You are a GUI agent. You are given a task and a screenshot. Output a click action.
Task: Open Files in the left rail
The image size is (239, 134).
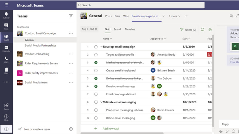pyautogui.click(x=6, y=71)
